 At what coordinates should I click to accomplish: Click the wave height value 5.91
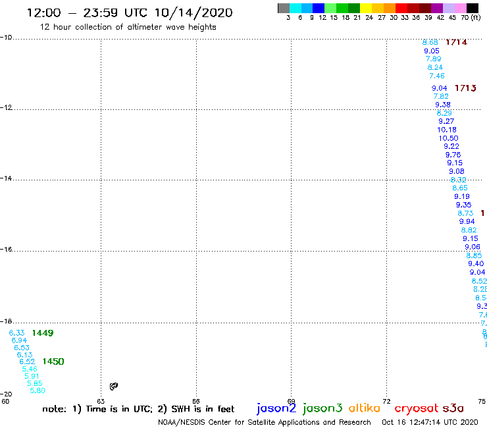pyautogui.click(x=32, y=376)
